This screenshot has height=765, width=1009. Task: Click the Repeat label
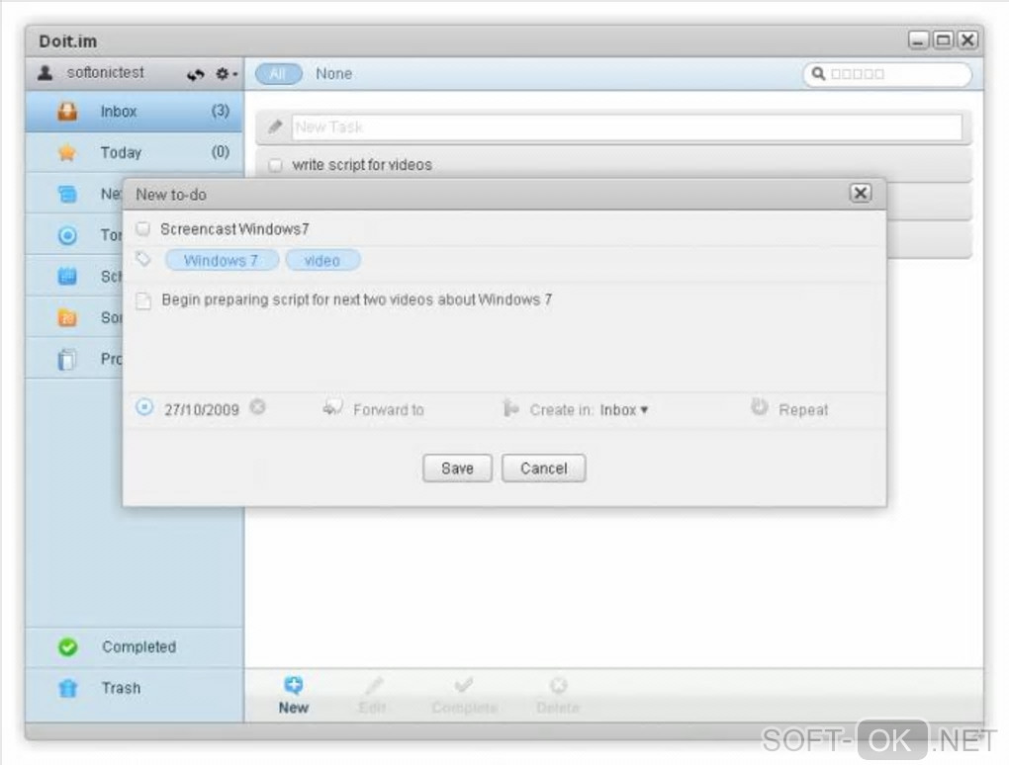tap(803, 409)
